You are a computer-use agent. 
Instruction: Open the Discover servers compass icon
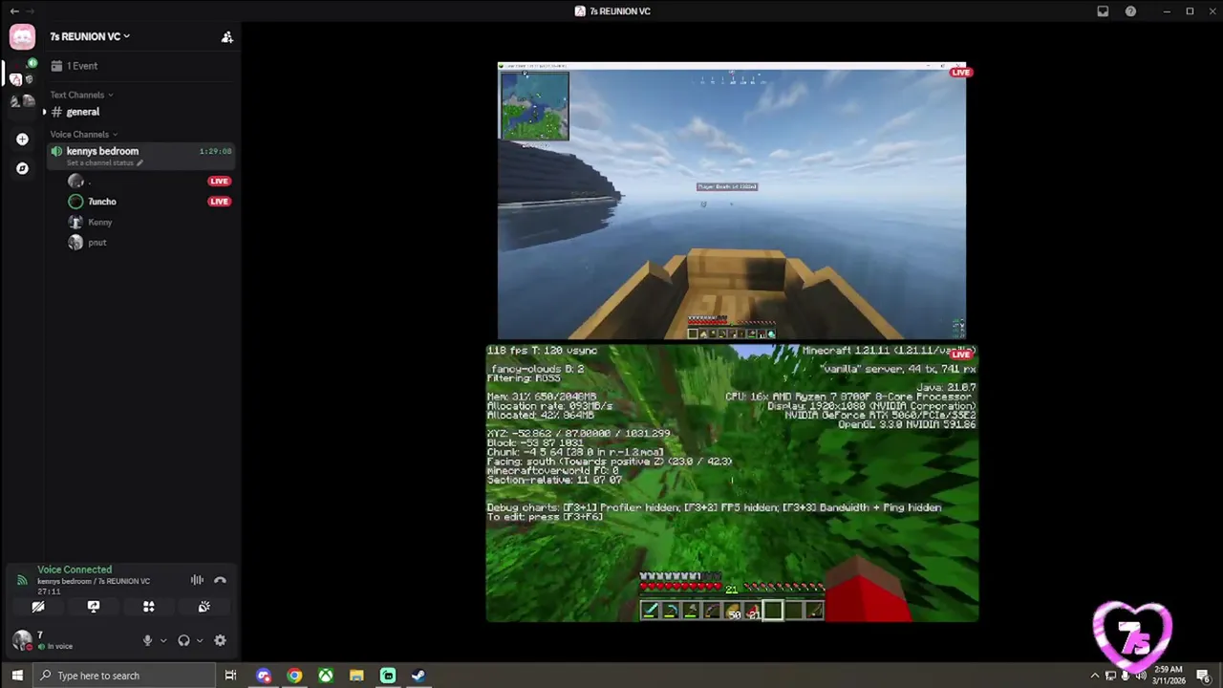click(22, 168)
